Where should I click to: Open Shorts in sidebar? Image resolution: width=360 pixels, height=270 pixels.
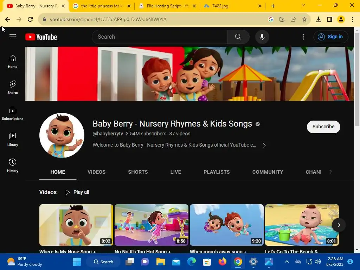[x=13, y=88]
